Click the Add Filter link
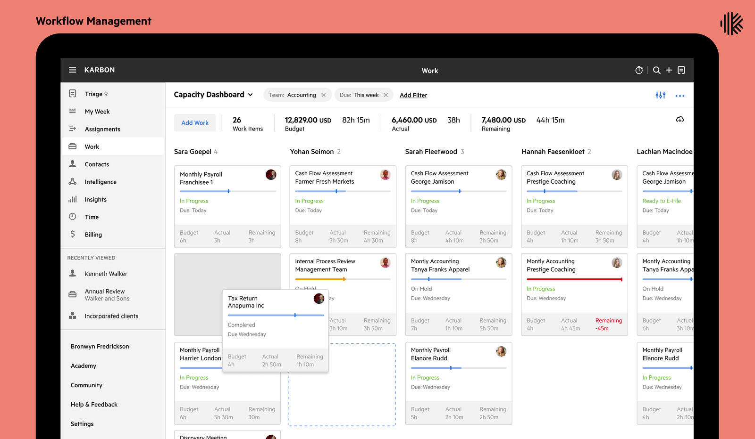Screen dimensions: 755x439 (413, 95)
